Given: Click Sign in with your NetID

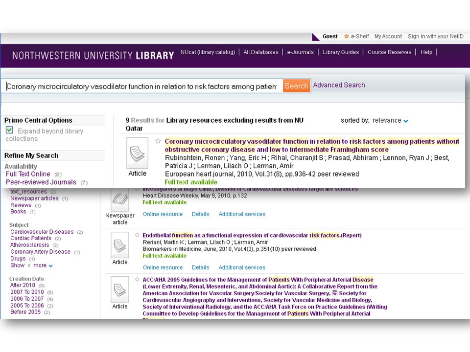Looking at the screenshot, I should (436, 36).
